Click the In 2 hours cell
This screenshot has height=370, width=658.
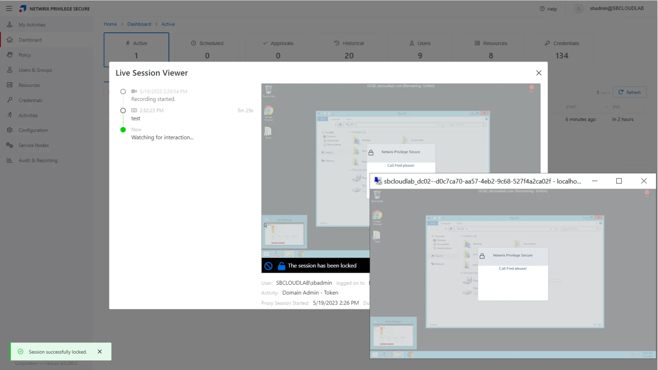pyautogui.click(x=622, y=119)
